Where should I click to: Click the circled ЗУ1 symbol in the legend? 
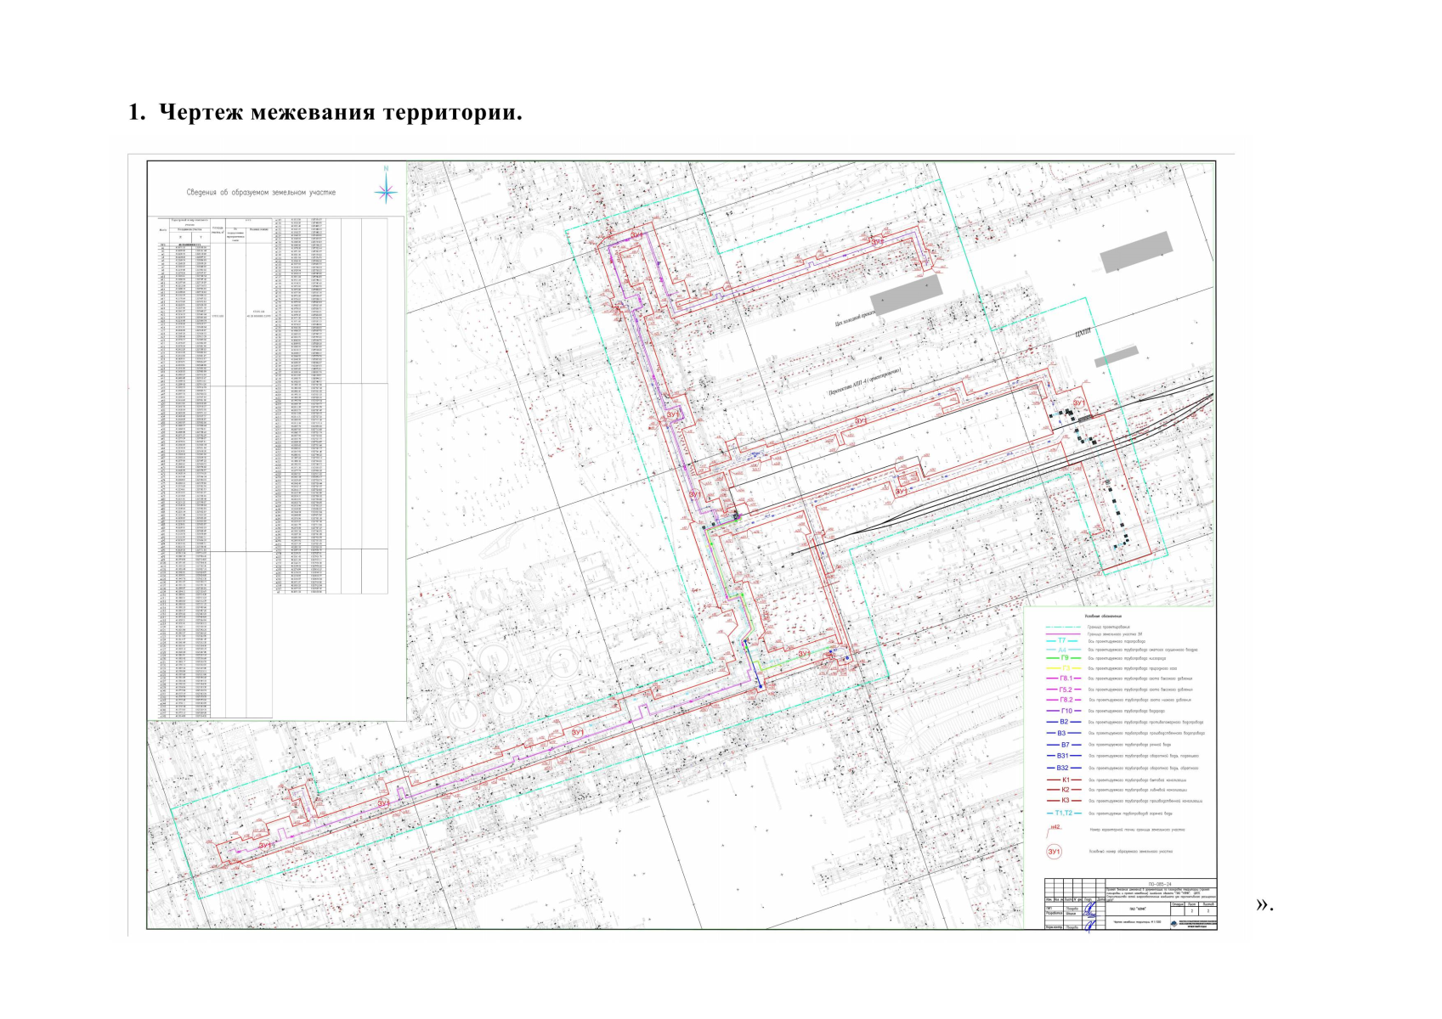tap(1054, 851)
